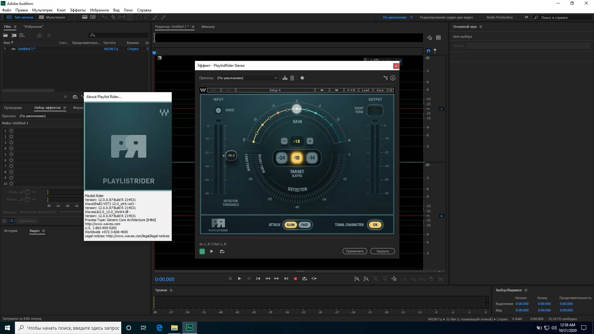Toggle power for effects rack slot 1
The image size is (594, 334).
[11, 131]
